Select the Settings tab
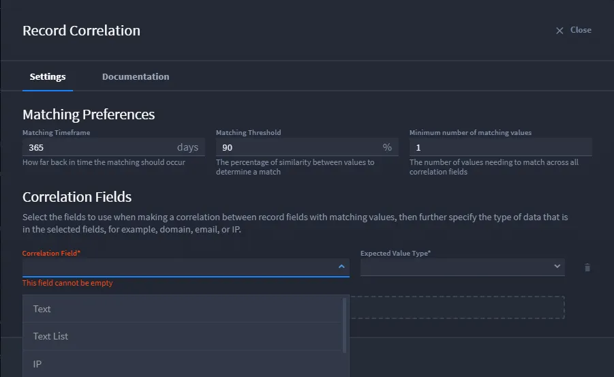This screenshot has height=377, width=614. click(x=48, y=76)
